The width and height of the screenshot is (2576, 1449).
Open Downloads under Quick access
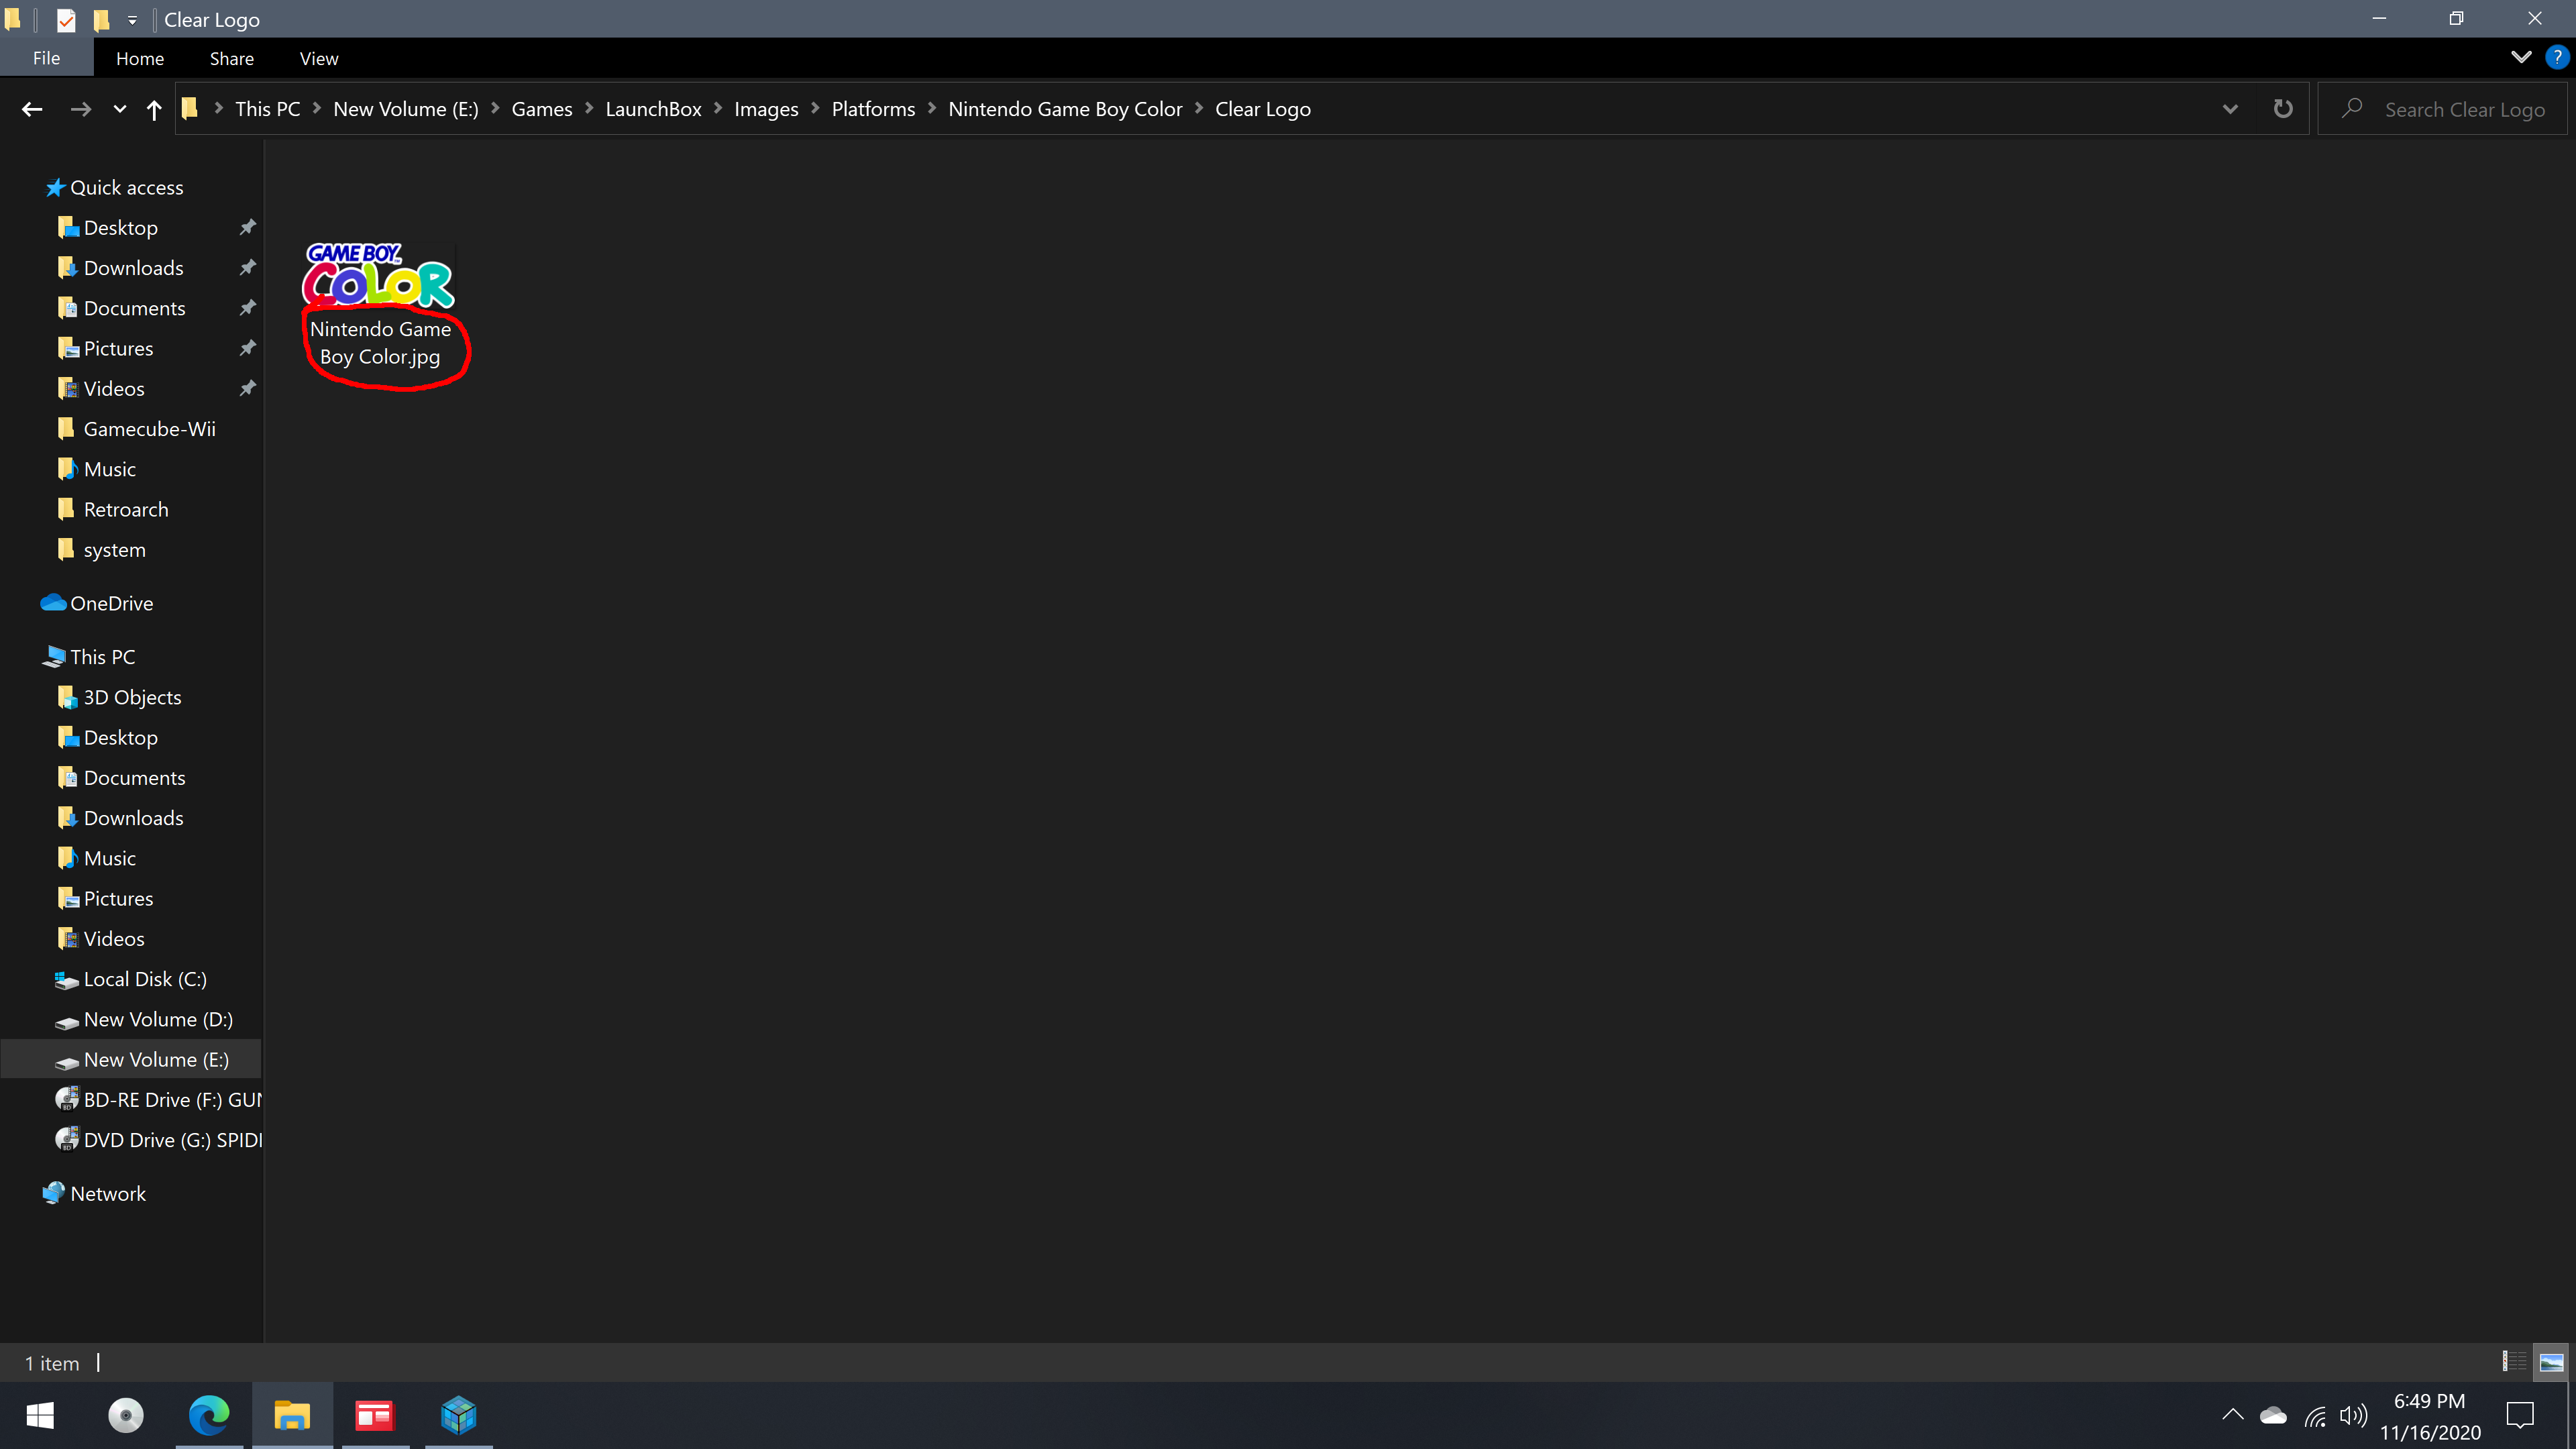pos(133,267)
